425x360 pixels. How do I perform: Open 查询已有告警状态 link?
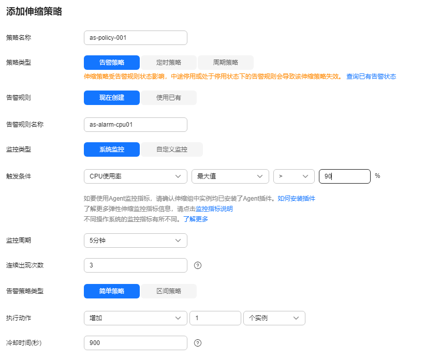coord(371,77)
